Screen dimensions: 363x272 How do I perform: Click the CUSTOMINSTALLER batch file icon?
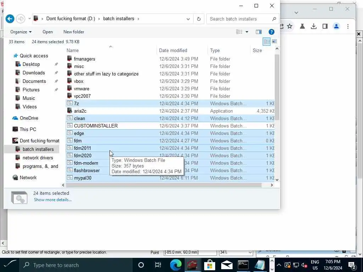tap(70, 125)
